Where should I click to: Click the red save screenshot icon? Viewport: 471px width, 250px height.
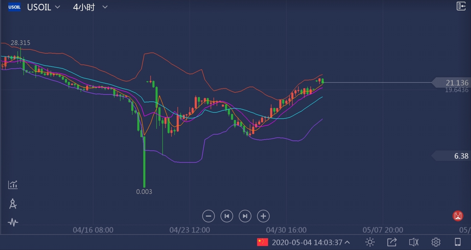tap(458, 216)
